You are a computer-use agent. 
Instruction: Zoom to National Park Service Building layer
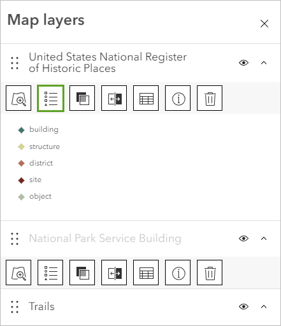pos(18,273)
